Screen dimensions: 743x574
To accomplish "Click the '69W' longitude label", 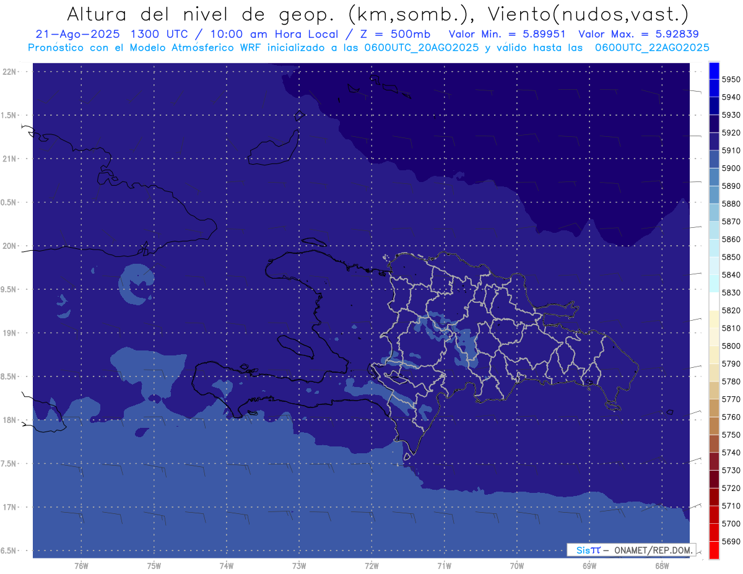I will coord(589,566).
